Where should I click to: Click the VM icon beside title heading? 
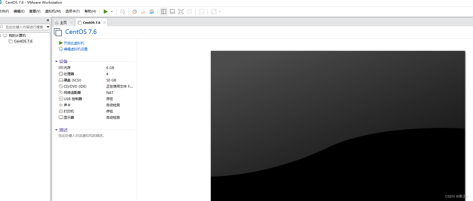point(58,32)
